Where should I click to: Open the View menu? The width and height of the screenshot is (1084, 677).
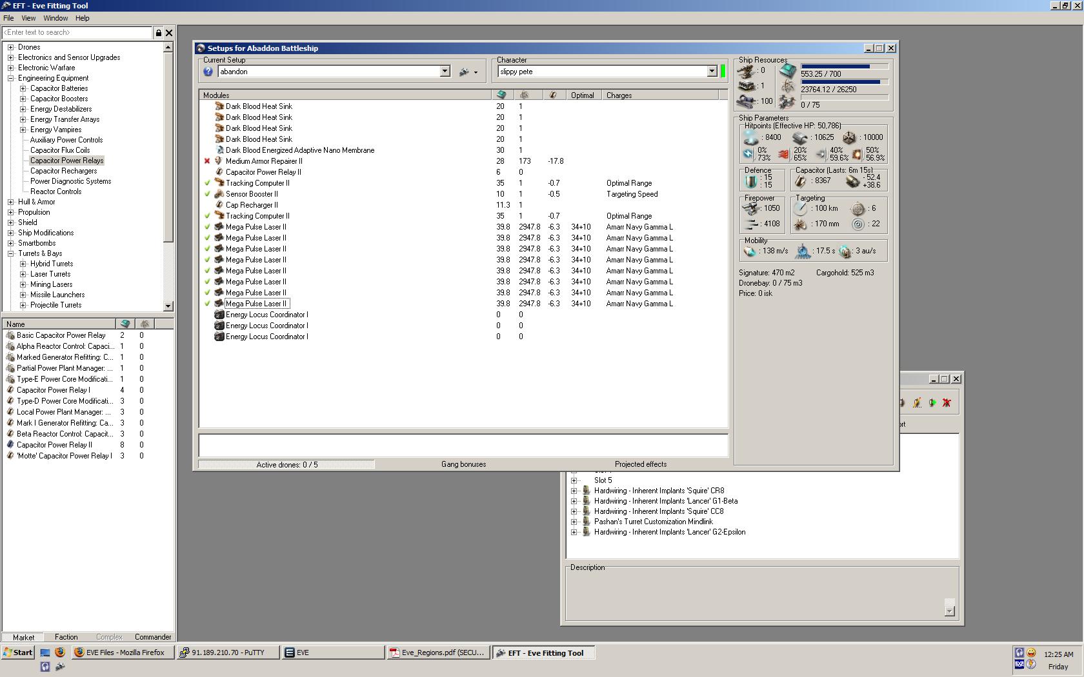tap(28, 18)
